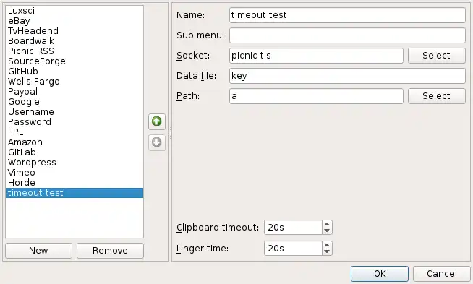Screen dimensions: 473x284
Task: Decrease Clipboard timeout with down stepper arrow
Action: pos(327,231)
